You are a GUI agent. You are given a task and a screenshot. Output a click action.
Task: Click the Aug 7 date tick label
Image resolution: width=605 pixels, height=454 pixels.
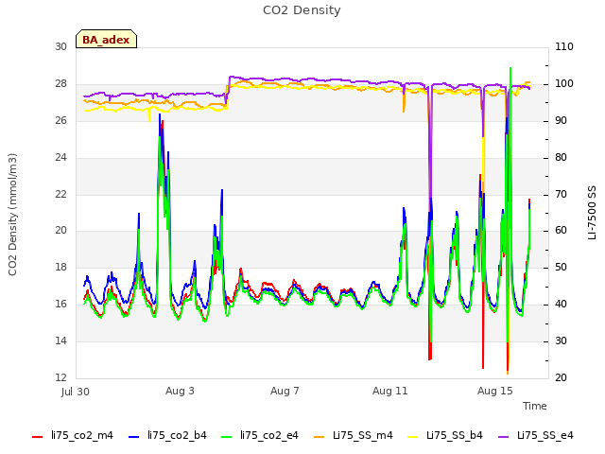click(x=285, y=391)
